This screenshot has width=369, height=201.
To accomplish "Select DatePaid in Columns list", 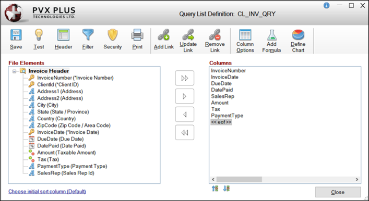I will (x=222, y=90).
